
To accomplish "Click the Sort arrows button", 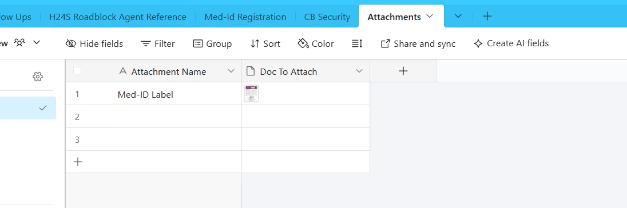I will [265, 43].
